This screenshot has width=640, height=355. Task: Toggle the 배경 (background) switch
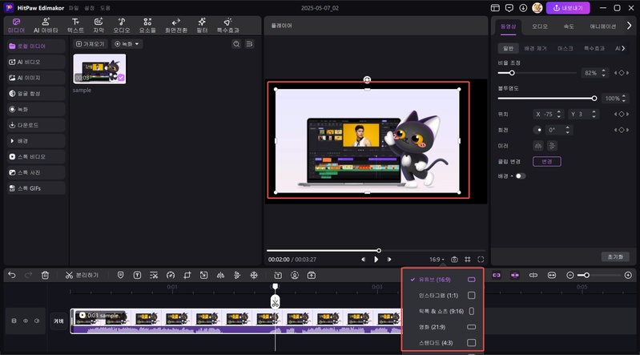pos(521,176)
